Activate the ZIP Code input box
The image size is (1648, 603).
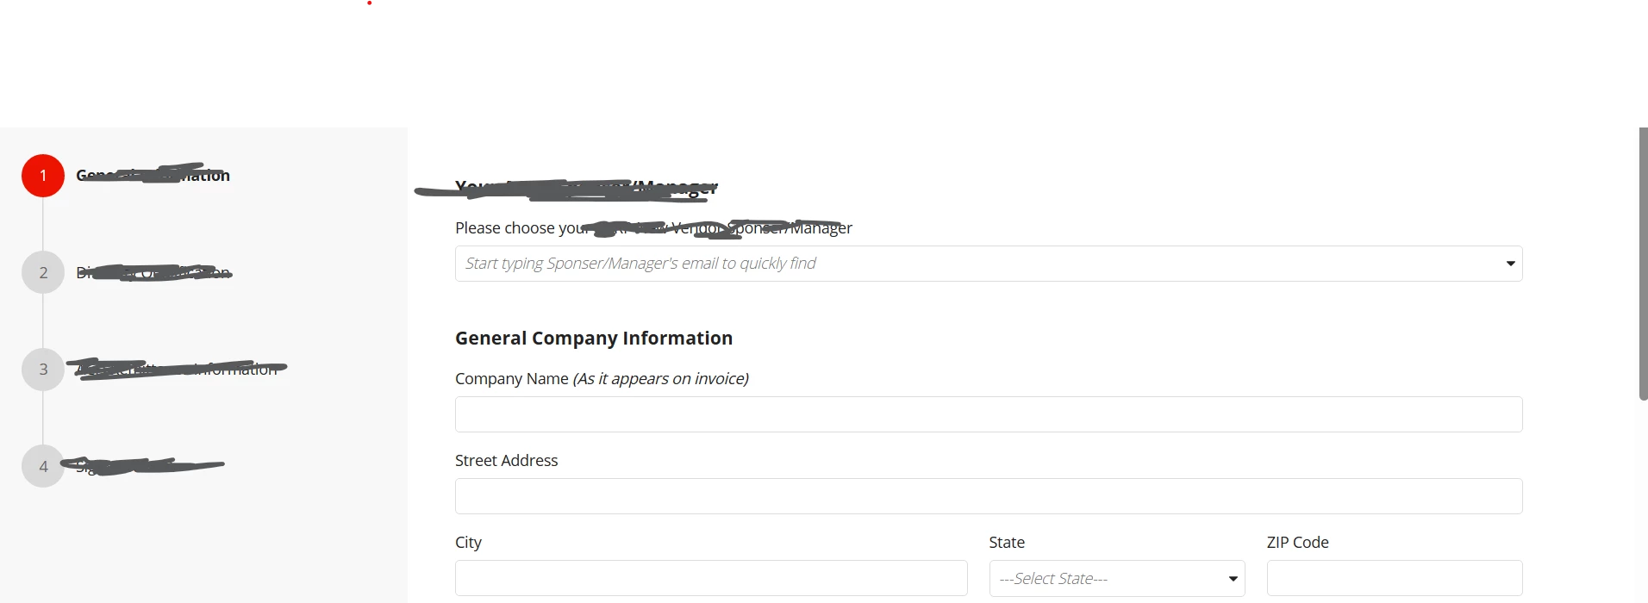[x=1395, y=578]
